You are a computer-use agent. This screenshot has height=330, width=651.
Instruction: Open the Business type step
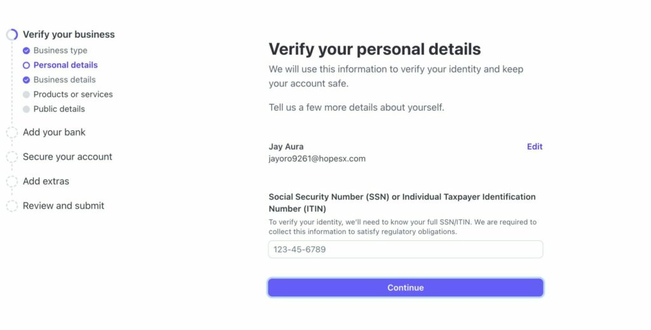pos(60,51)
